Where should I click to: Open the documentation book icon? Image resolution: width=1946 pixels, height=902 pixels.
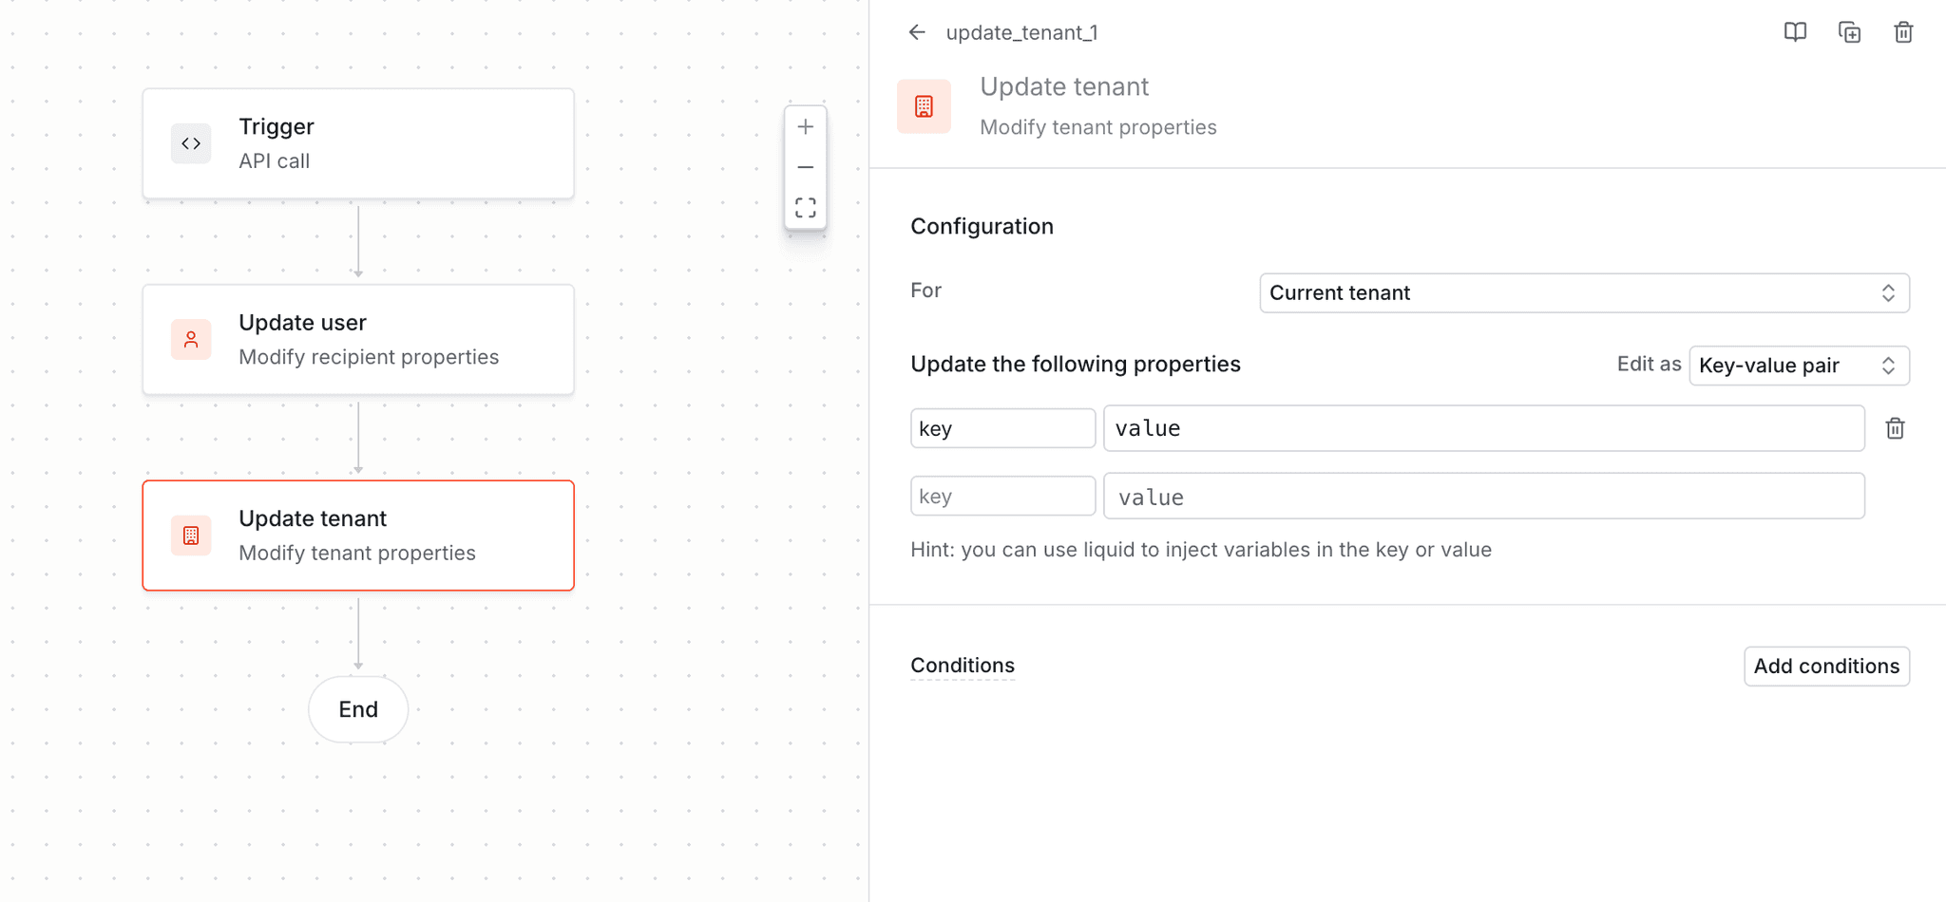[x=1795, y=31]
